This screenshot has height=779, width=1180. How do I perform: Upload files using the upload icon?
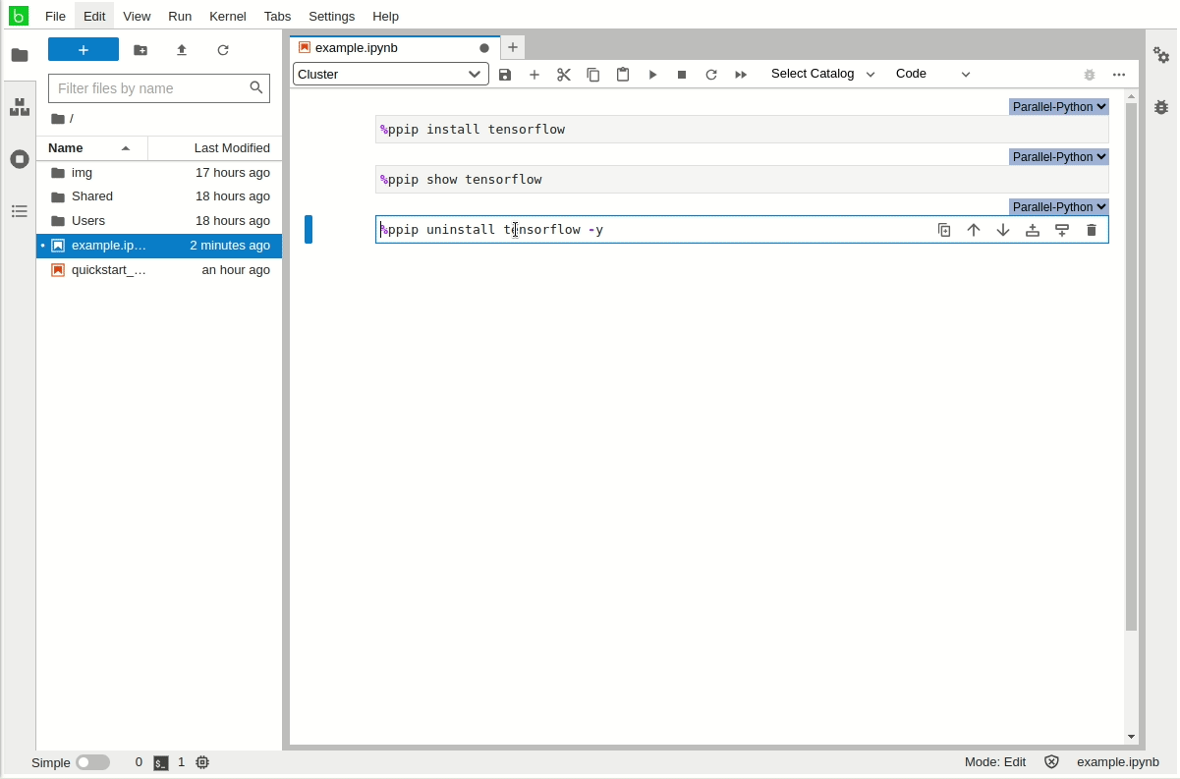coord(182,50)
